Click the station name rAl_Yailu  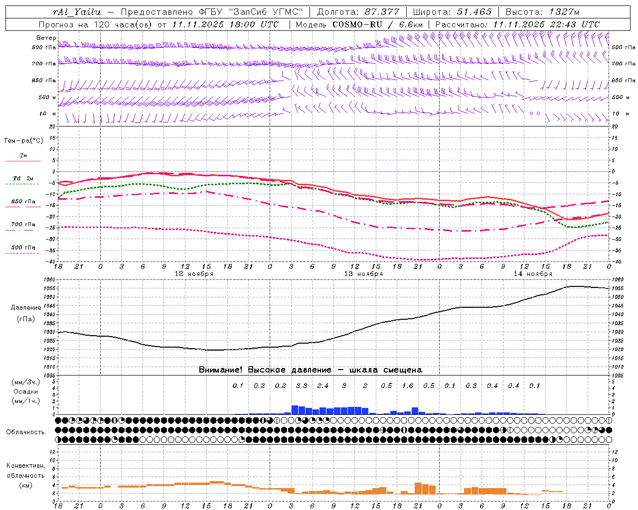click(77, 12)
